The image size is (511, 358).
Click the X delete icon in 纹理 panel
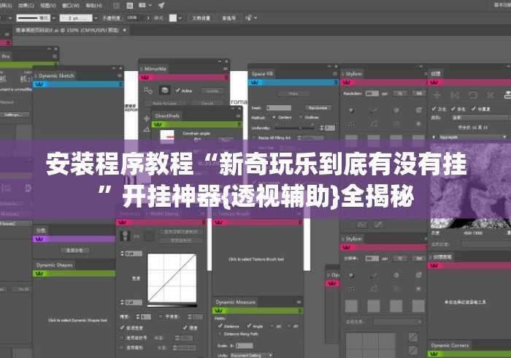click(x=490, y=95)
